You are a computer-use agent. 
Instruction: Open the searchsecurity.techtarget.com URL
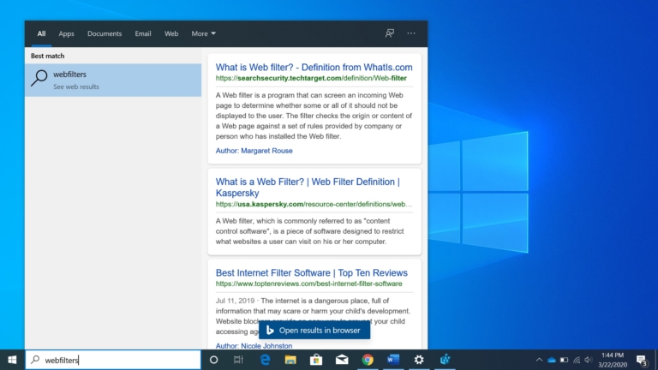click(x=311, y=78)
